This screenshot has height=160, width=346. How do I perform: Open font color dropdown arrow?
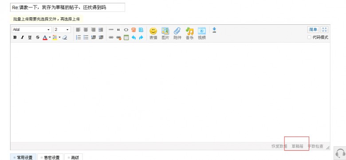coord(50,38)
